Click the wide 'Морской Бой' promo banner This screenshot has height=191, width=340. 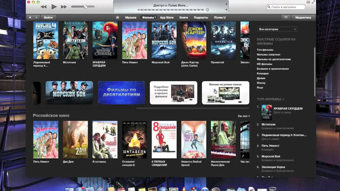pyautogui.click(x=69, y=93)
